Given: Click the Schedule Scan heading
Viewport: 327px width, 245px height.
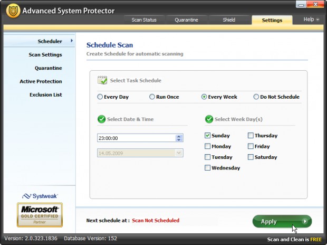Looking at the screenshot, I should click(110, 45).
